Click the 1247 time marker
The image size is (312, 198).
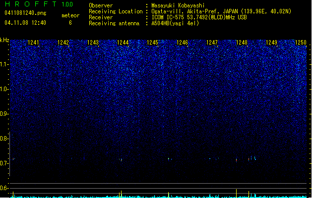(212, 43)
